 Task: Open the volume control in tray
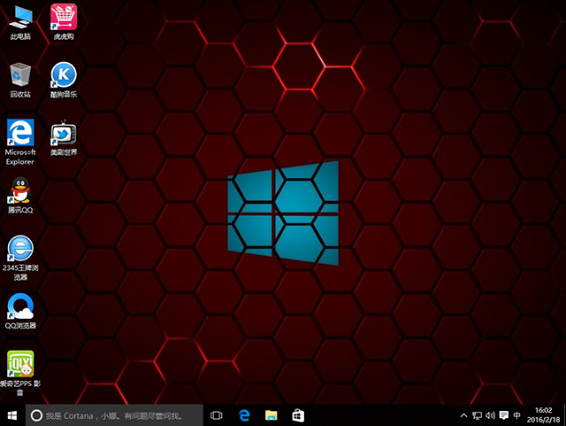491,414
